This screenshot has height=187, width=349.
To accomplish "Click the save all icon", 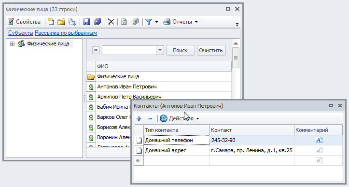I will (x=98, y=22).
